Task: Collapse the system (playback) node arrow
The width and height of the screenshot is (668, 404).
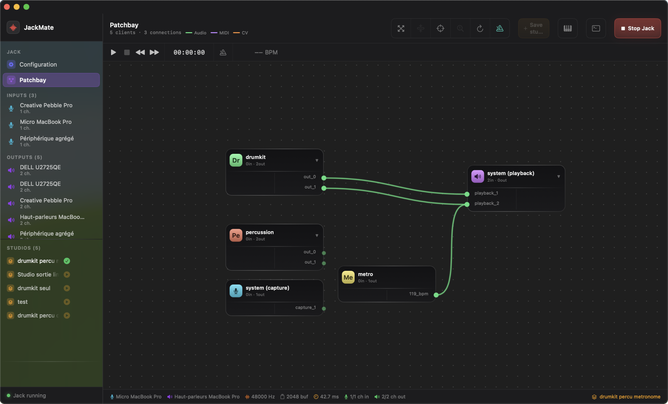Action: 558,176
